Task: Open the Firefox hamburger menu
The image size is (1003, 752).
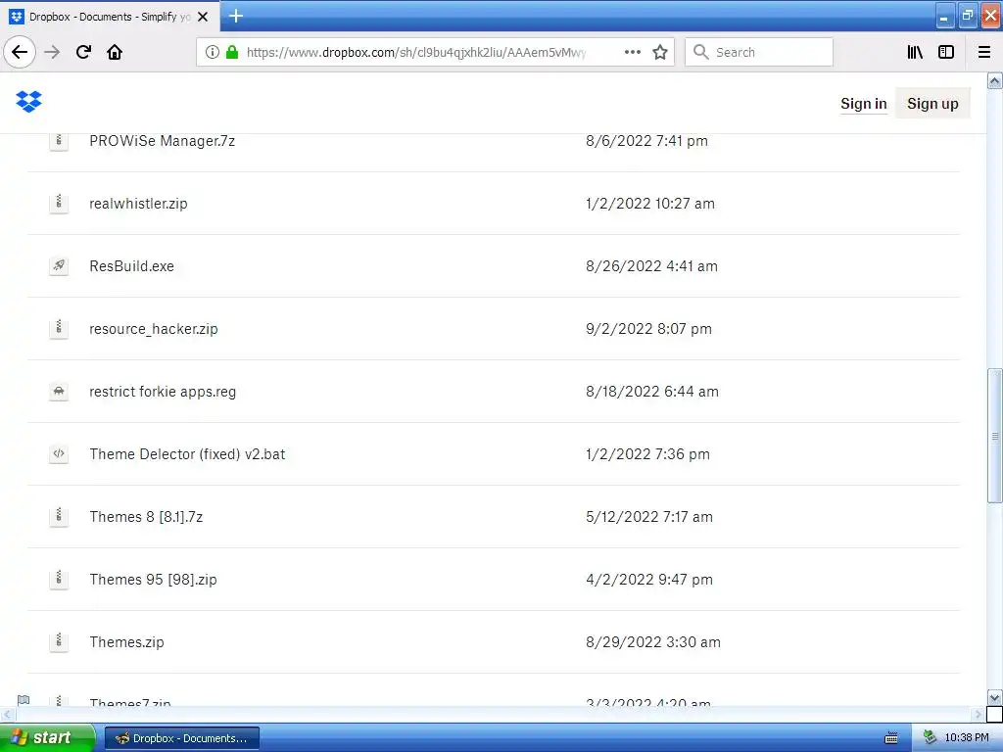Action: click(x=984, y=52)
